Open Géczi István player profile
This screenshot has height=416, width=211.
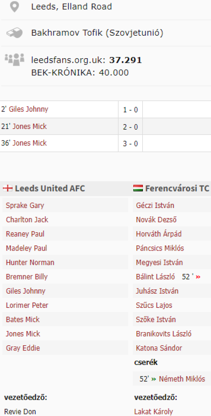pos(155,206)
